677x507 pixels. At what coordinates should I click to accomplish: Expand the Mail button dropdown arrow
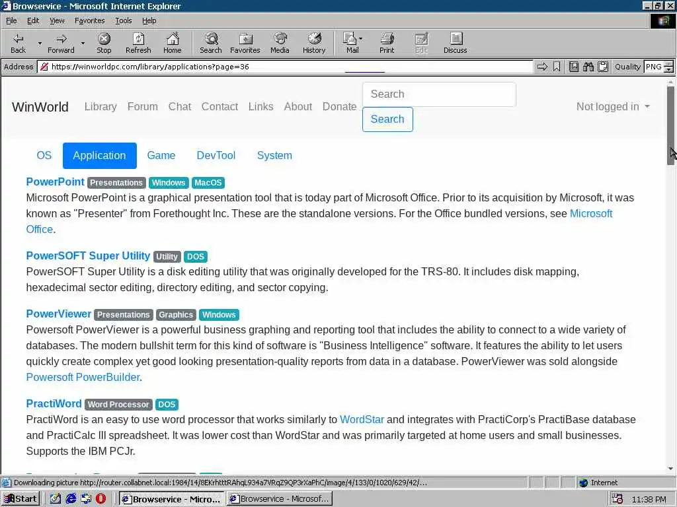pos(360,39)
